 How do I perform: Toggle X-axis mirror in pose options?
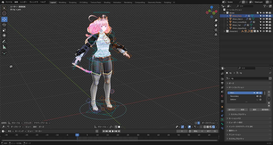point(198,123)
